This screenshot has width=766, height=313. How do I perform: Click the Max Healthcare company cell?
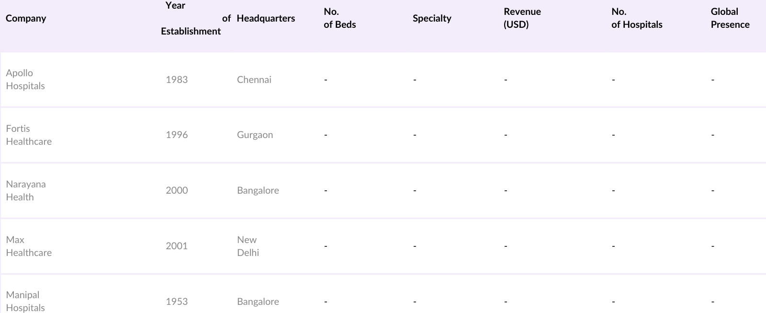[29, 246]
